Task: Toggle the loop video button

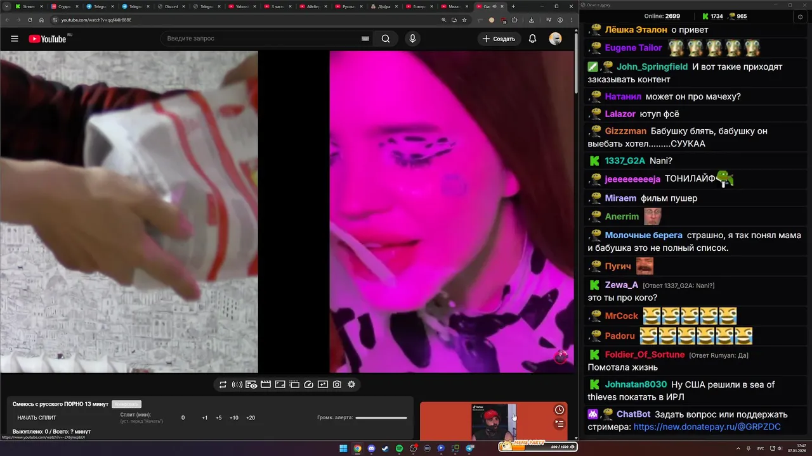Action: point(223,384)
